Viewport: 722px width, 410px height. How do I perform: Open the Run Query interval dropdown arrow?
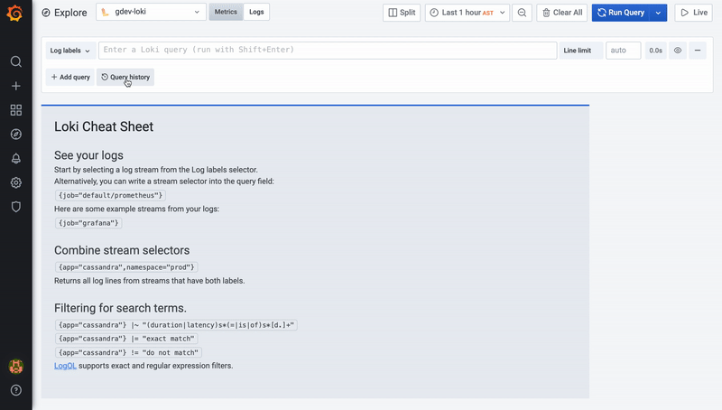[659, 13]
